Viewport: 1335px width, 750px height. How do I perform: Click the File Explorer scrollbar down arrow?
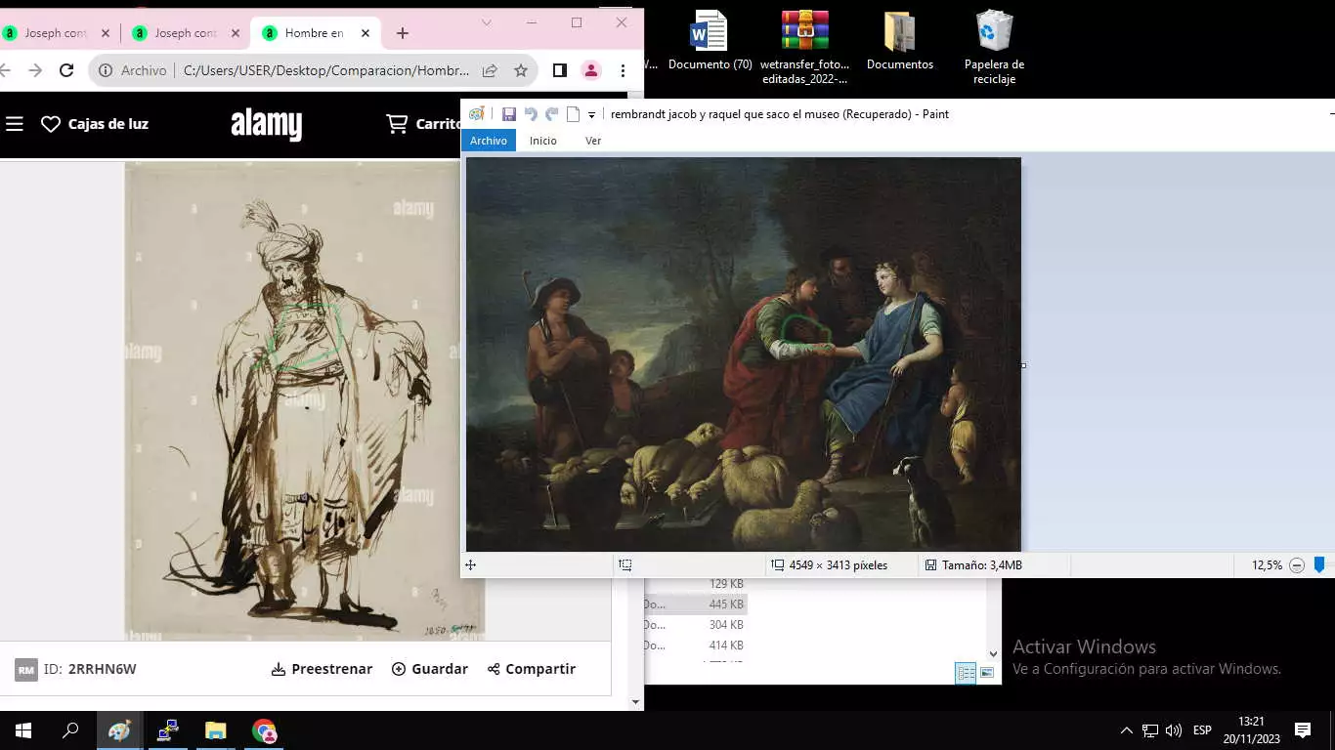[994, 654]
